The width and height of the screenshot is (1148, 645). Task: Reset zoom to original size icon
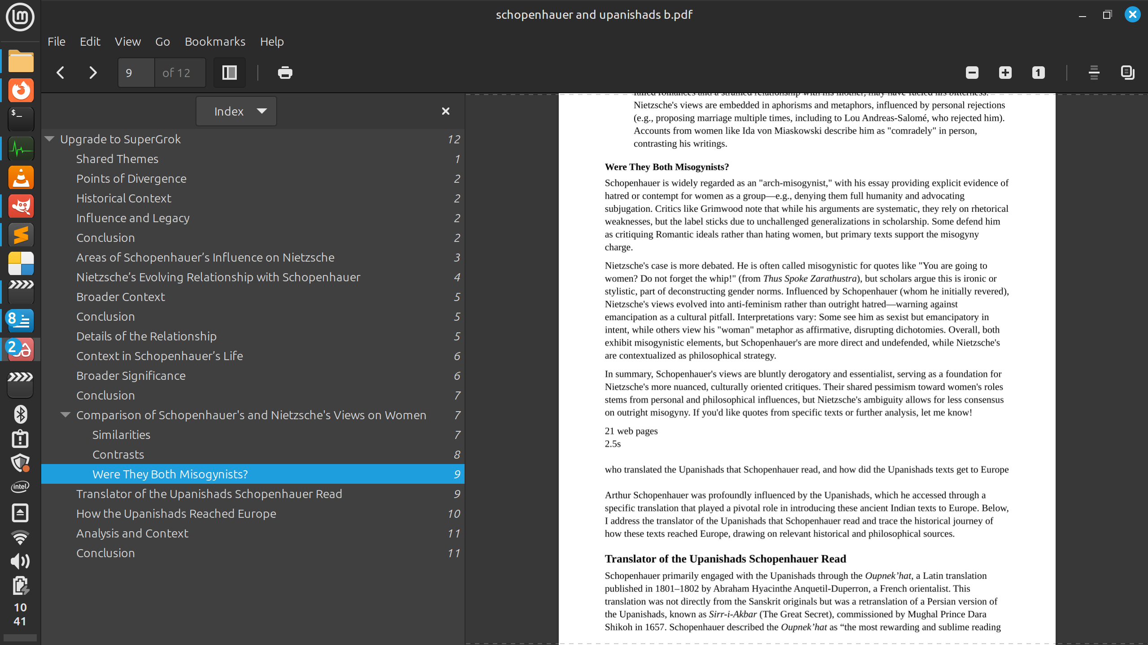tap(1038, 73)
